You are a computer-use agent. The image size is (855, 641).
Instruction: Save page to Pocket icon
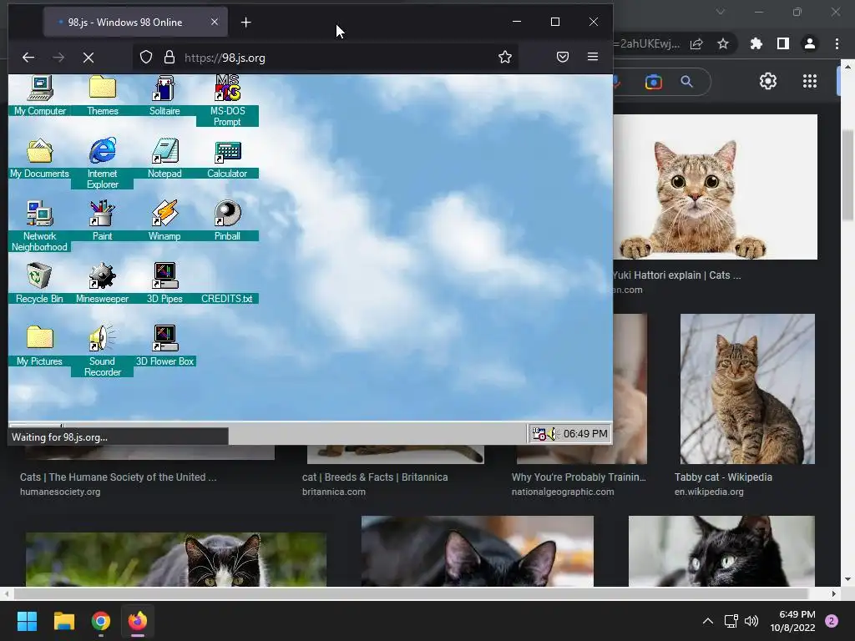click(x=563, y=58)
